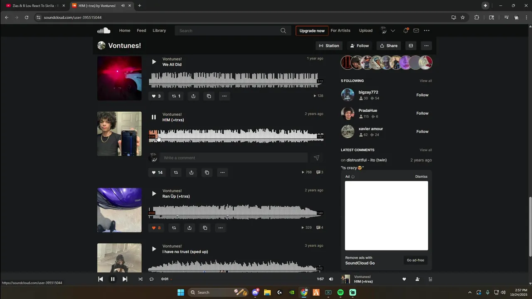The height and width of the screenshot is (299, 532).
Task: Open more options for We All Did
Action: (x=224, y=96)
